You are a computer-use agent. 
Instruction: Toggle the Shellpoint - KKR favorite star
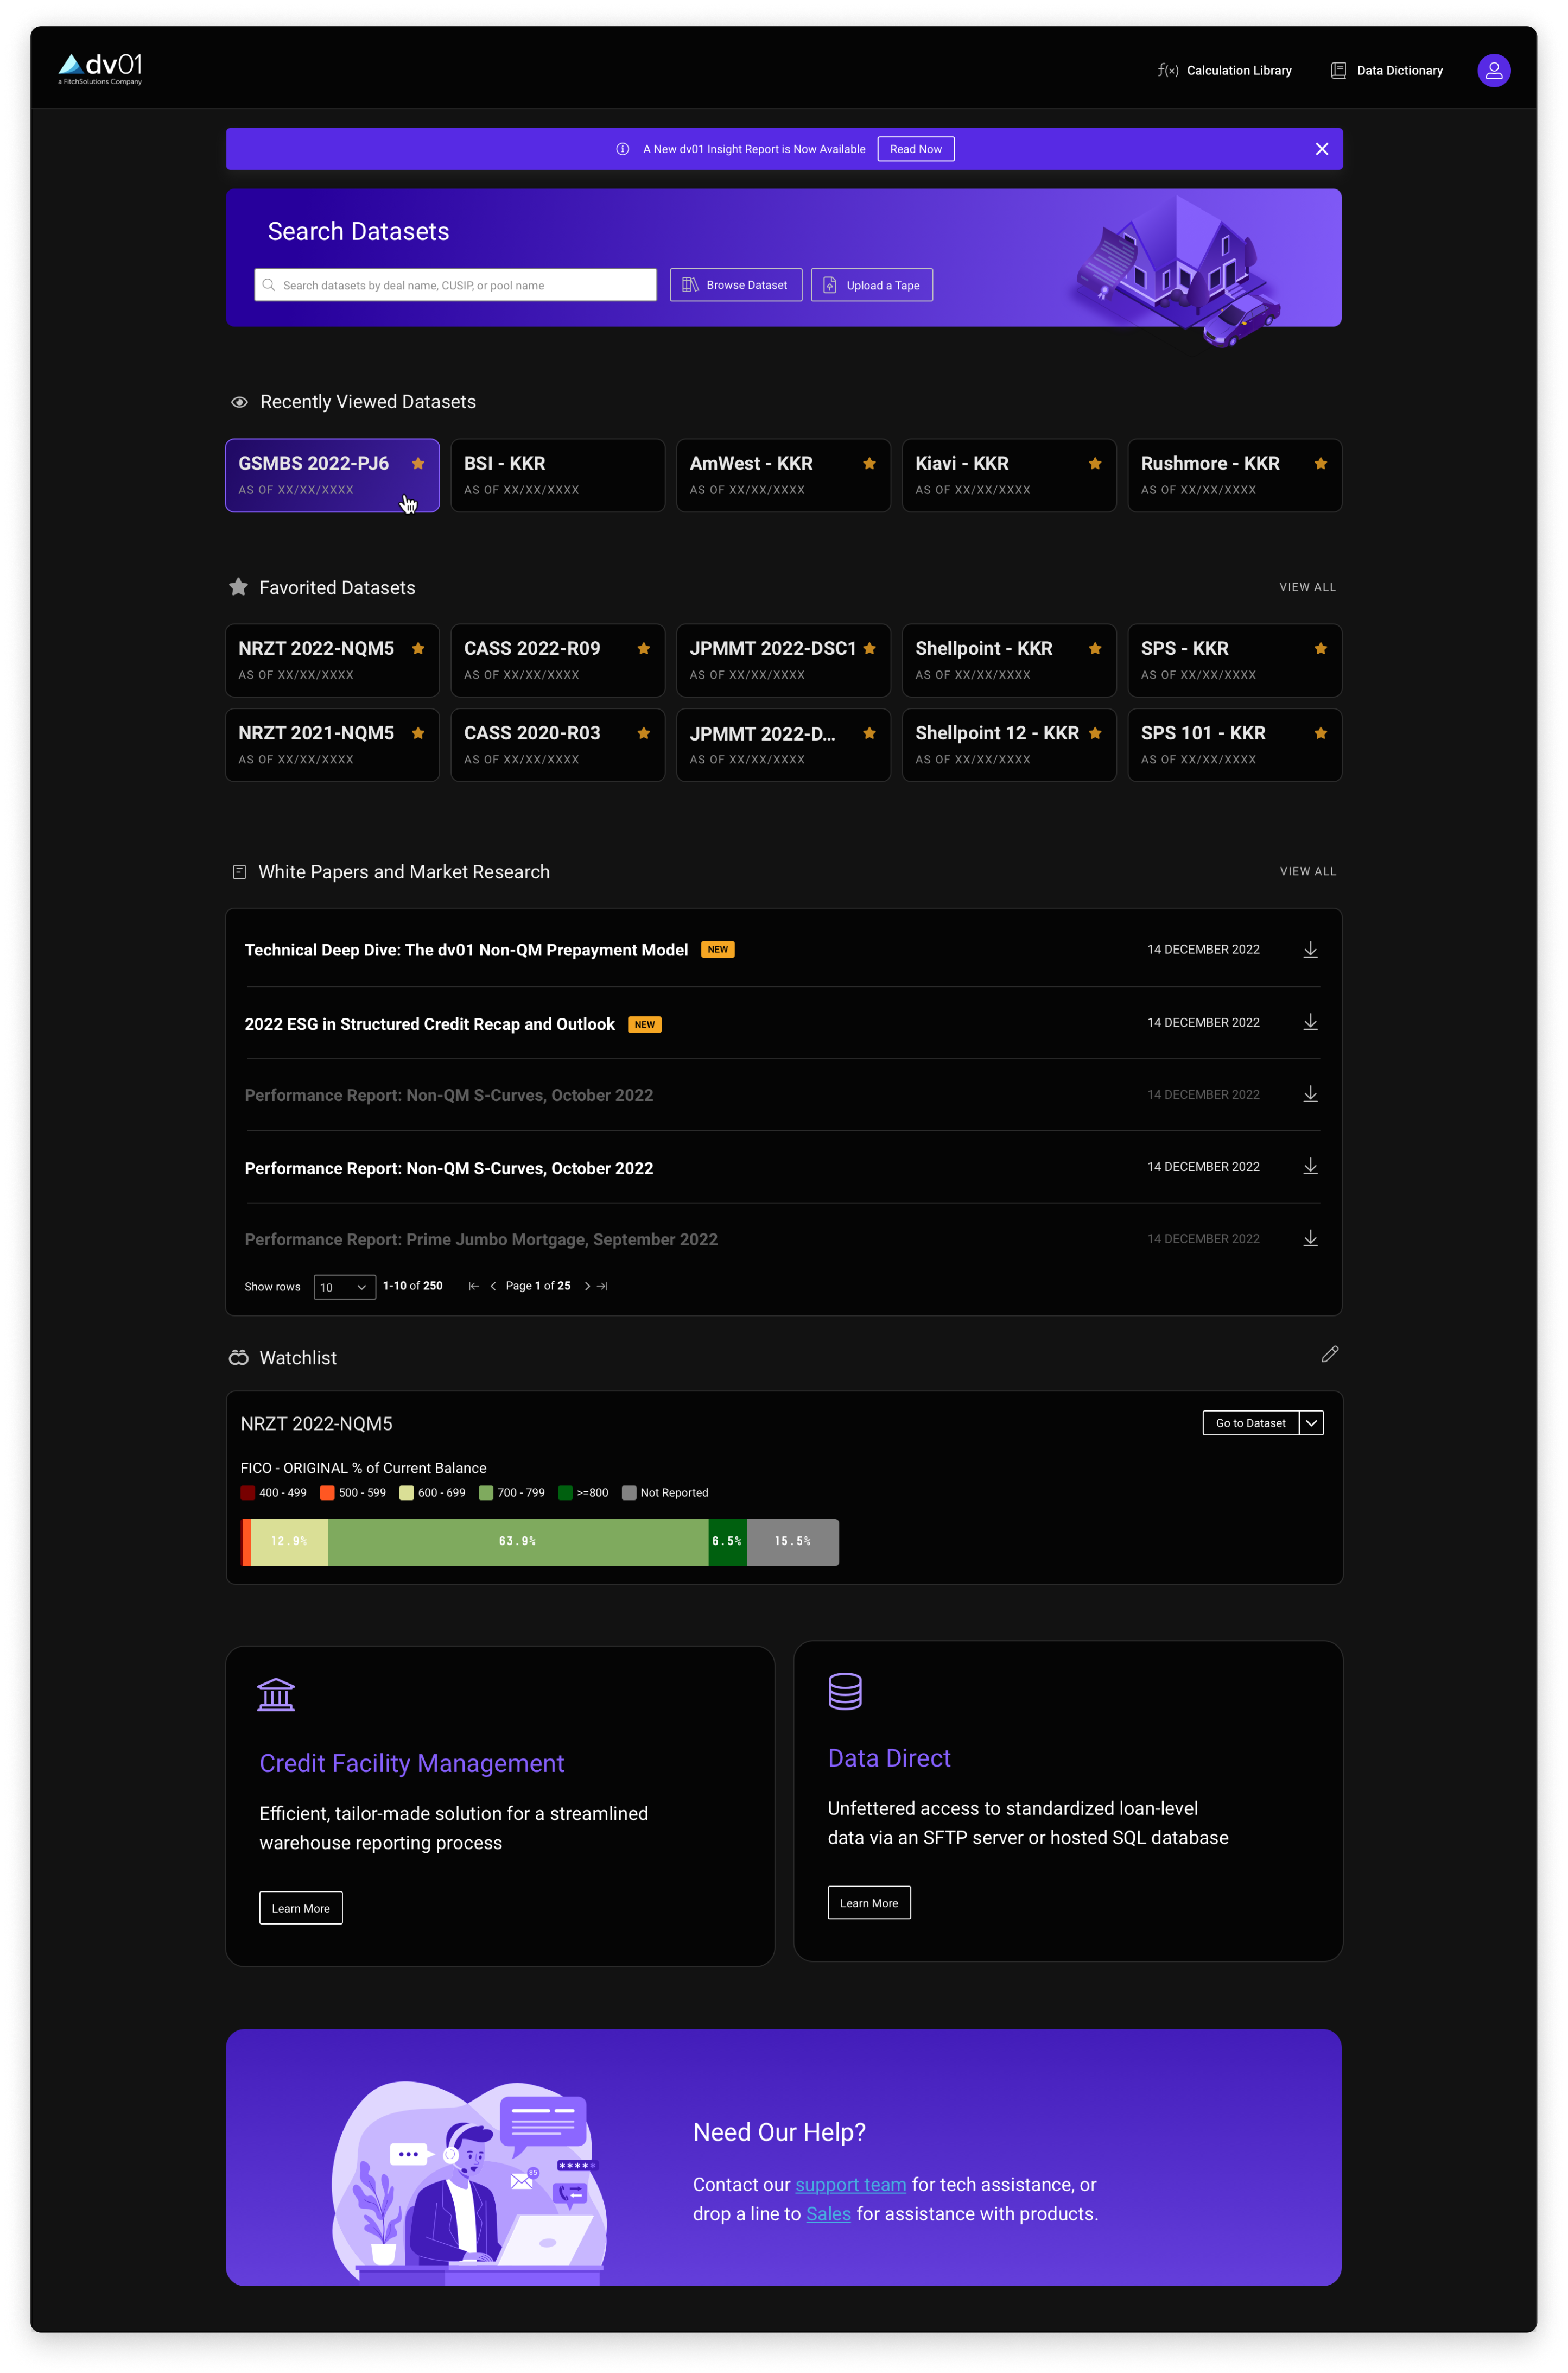1095,648
